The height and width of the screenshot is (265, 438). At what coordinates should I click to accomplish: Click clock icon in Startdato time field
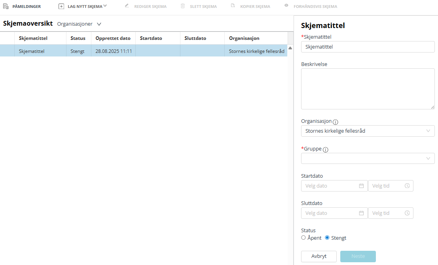click(x=407, y=186)
